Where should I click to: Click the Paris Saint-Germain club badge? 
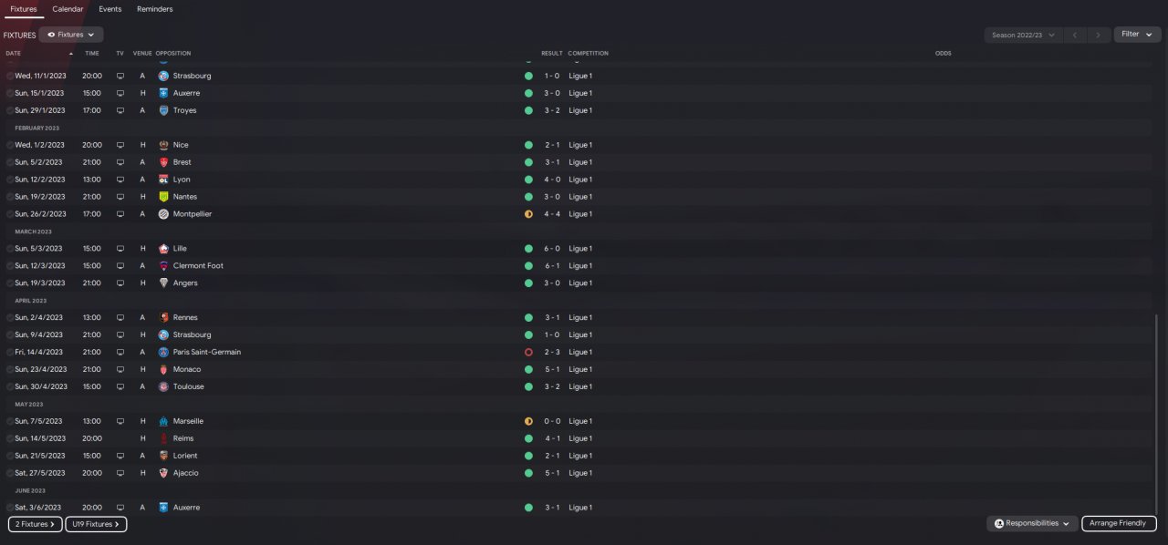(x=163, y=352)
